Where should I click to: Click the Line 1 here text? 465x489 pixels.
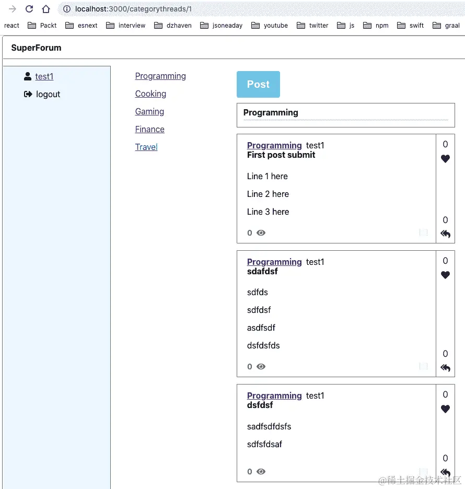268,176
